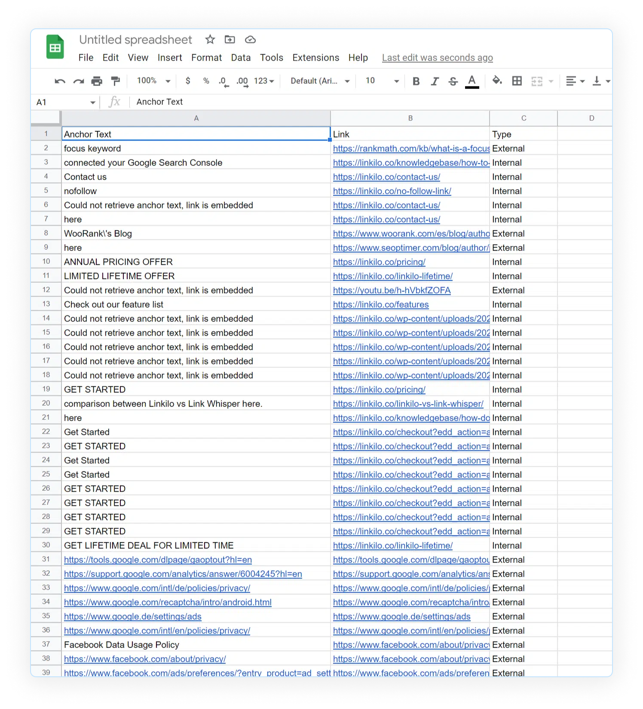Viewport: 643px width, 709px height.
Task: Star the Untitled spreadsheet
Action: click(210, 40)
